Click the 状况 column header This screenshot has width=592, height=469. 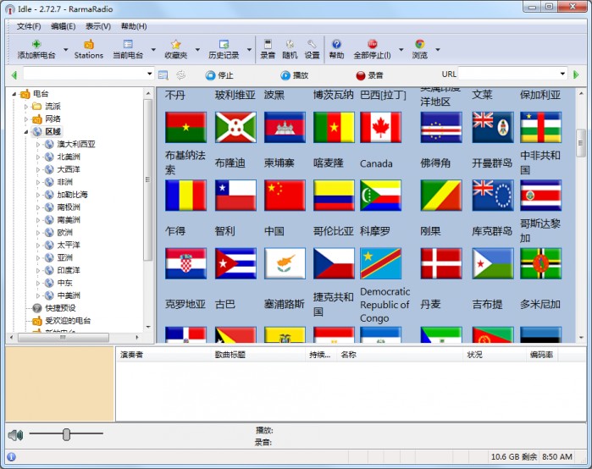coord(495,355)
